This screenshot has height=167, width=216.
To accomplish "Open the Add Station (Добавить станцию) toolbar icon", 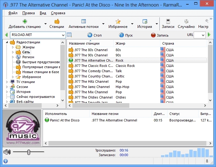I will (x=25, y=21).
